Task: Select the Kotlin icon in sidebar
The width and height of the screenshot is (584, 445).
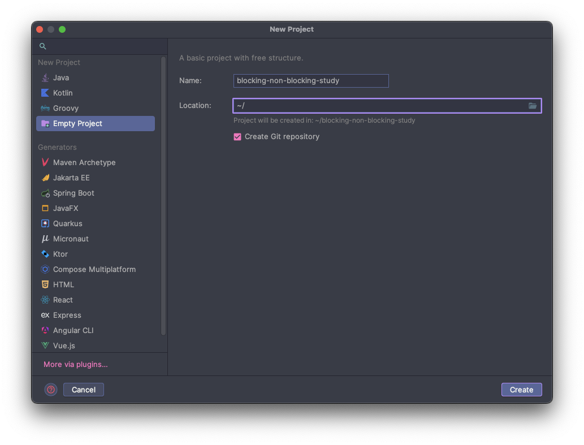Action: tap(45, 93)
